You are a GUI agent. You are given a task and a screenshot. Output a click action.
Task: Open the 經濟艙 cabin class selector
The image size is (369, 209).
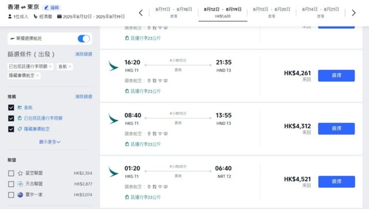(43, 17)
